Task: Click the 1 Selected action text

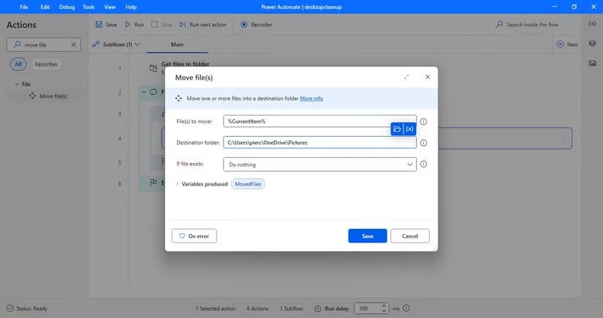Action: coord(216,308)
